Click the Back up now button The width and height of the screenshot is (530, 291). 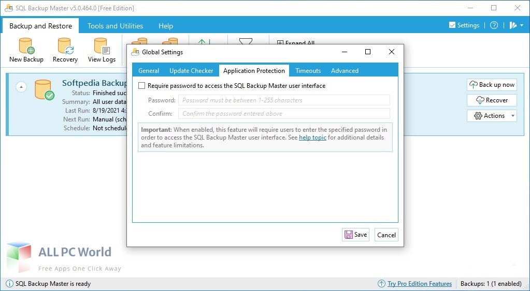pos(491,85)
